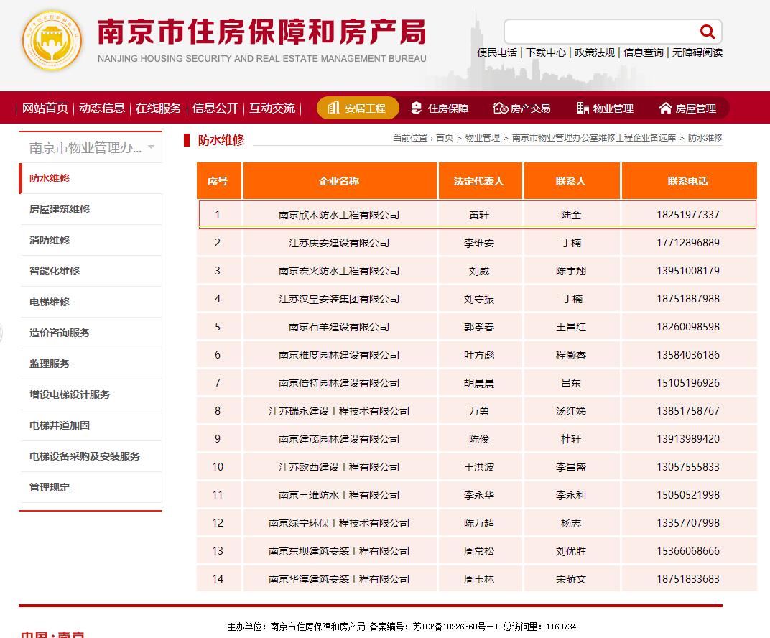Click company 江苏瑞永建设工程技术有限公司

coord(339,411)
